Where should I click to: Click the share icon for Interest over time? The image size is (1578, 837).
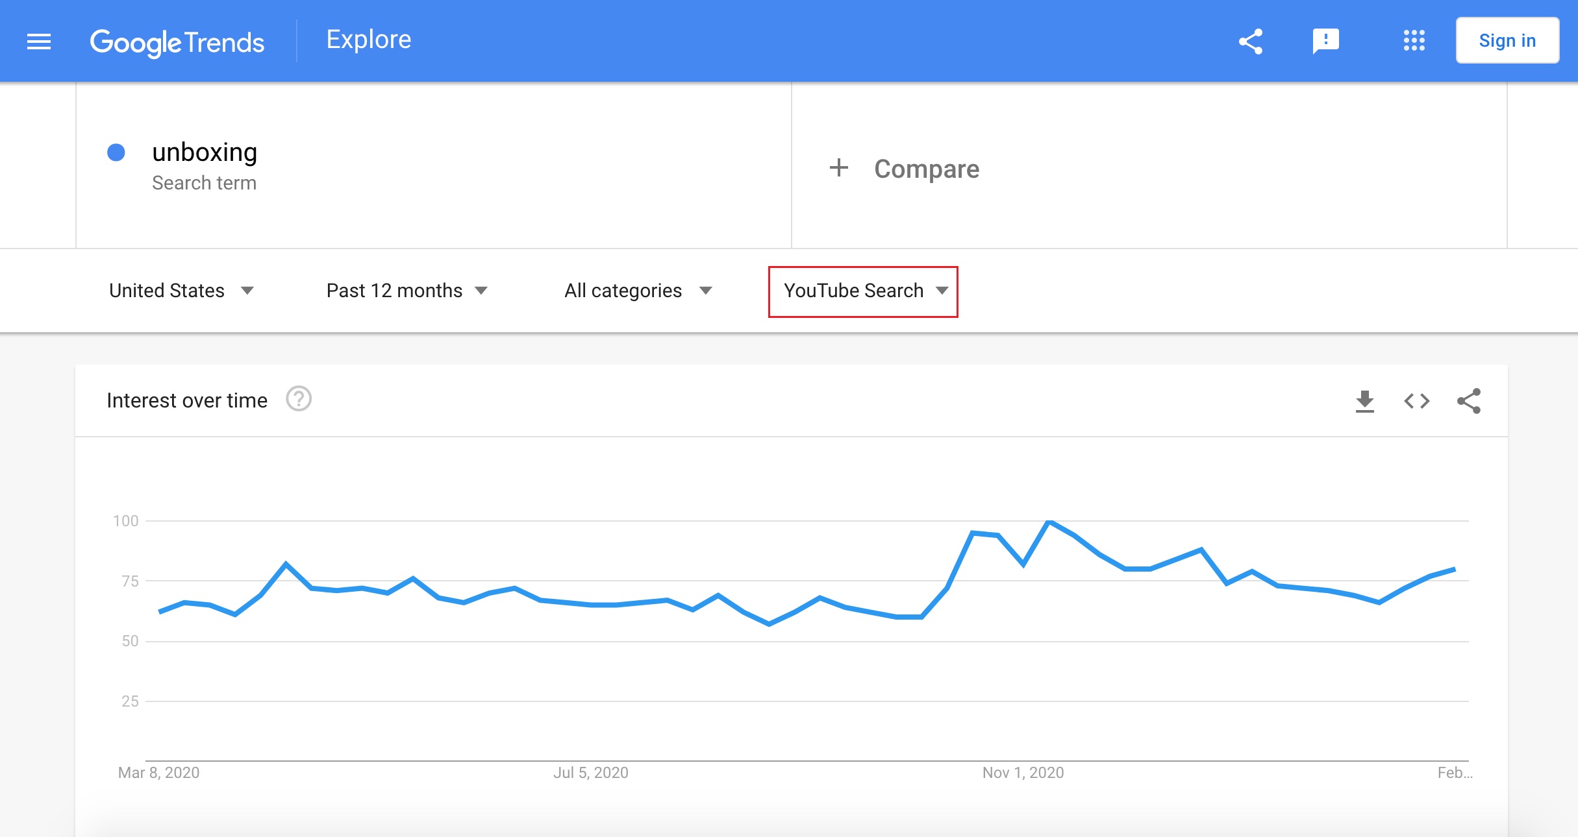pos(1466,399)
